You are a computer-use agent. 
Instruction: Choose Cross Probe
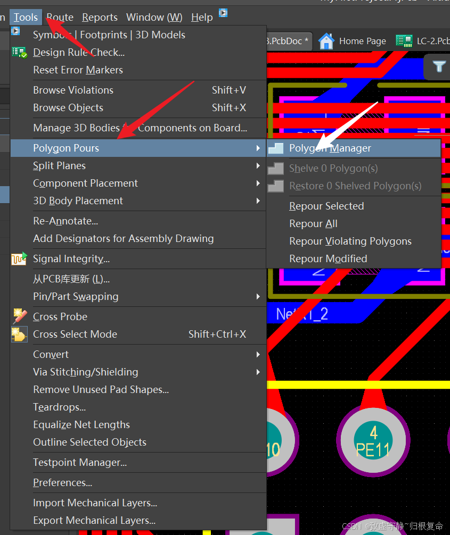138,316
